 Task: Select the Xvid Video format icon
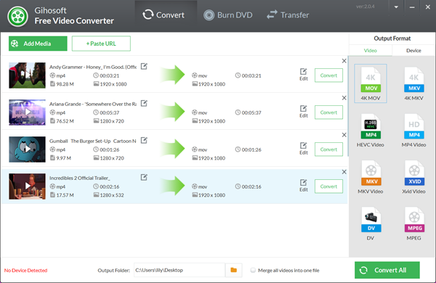pos(413,173)
